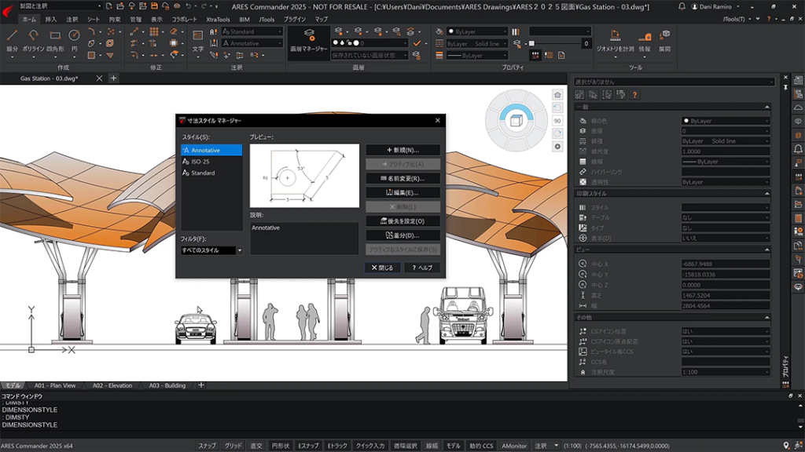The image size is (805, 452).
Task: Open the Annotative dimension style dropdown in ribbon
Action: point(252,43)
